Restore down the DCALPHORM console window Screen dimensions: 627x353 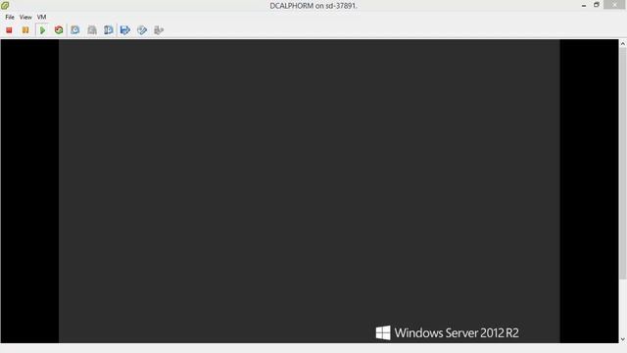pyautogui.click(x=597, y=5)
